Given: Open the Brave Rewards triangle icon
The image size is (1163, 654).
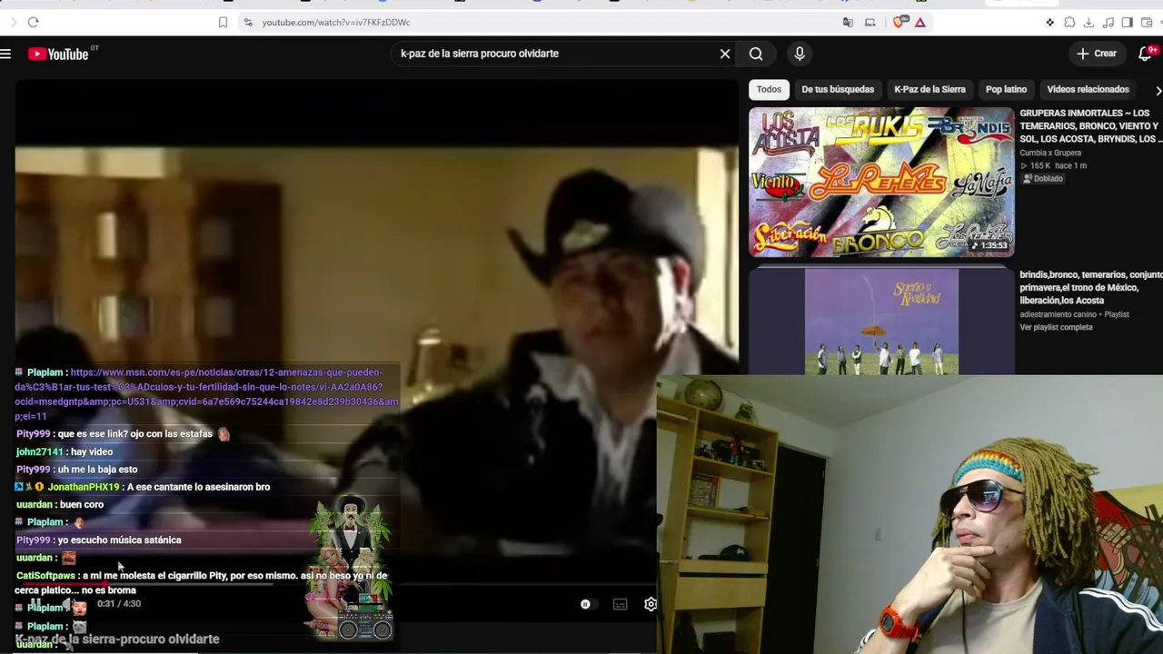Looking at the screenshot, I should (x=920, y=22).
